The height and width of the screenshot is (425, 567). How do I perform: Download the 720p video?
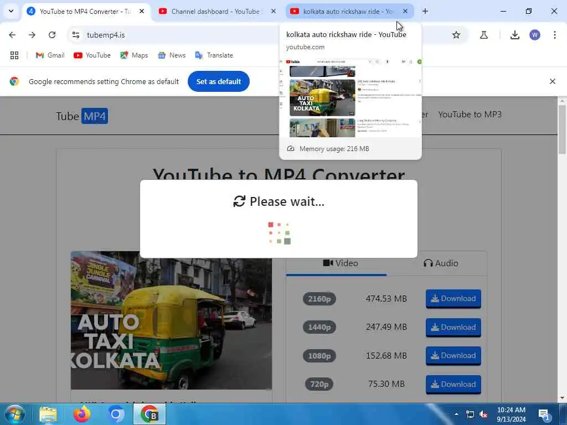coord(453,384)
